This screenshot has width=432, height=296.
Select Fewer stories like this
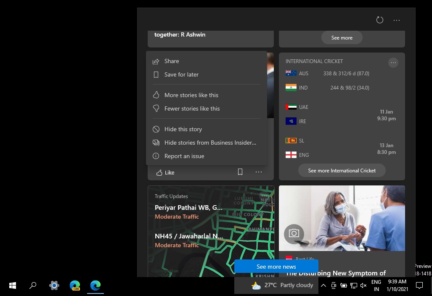[x=192, y=108]
